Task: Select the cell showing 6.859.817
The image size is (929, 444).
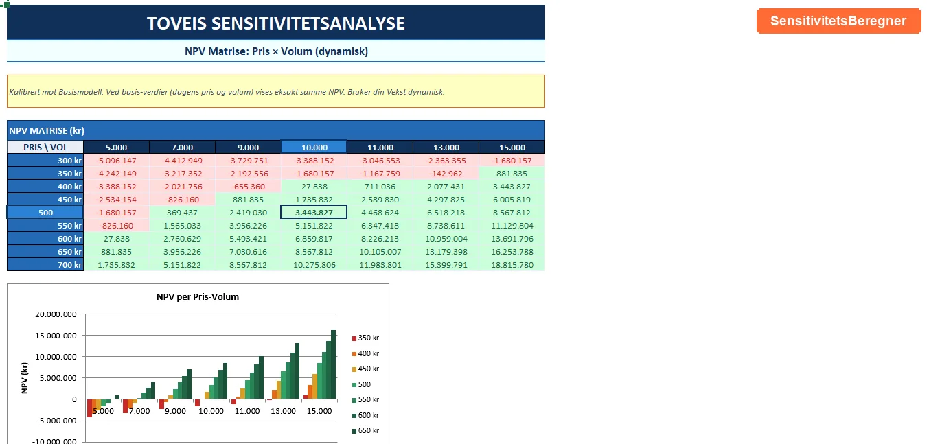Action: tap(314, 239)
